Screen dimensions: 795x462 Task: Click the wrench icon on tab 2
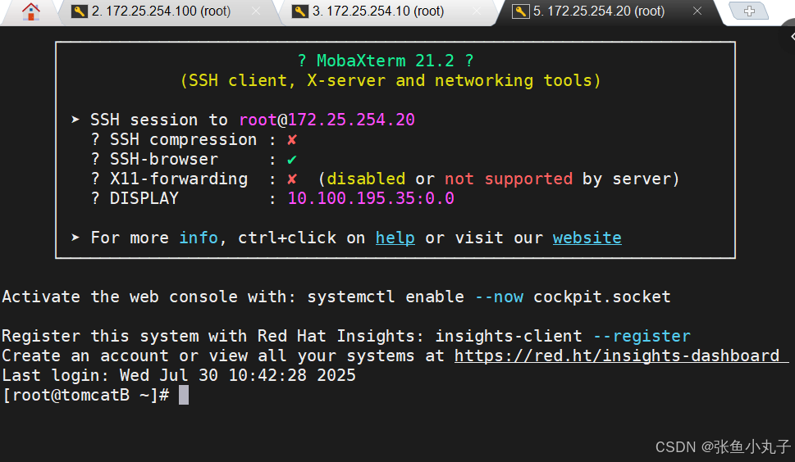tap(79, 11)
